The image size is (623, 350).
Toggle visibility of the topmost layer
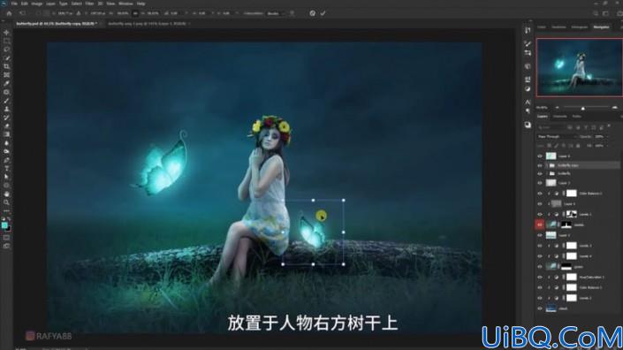tap(540, 156)
